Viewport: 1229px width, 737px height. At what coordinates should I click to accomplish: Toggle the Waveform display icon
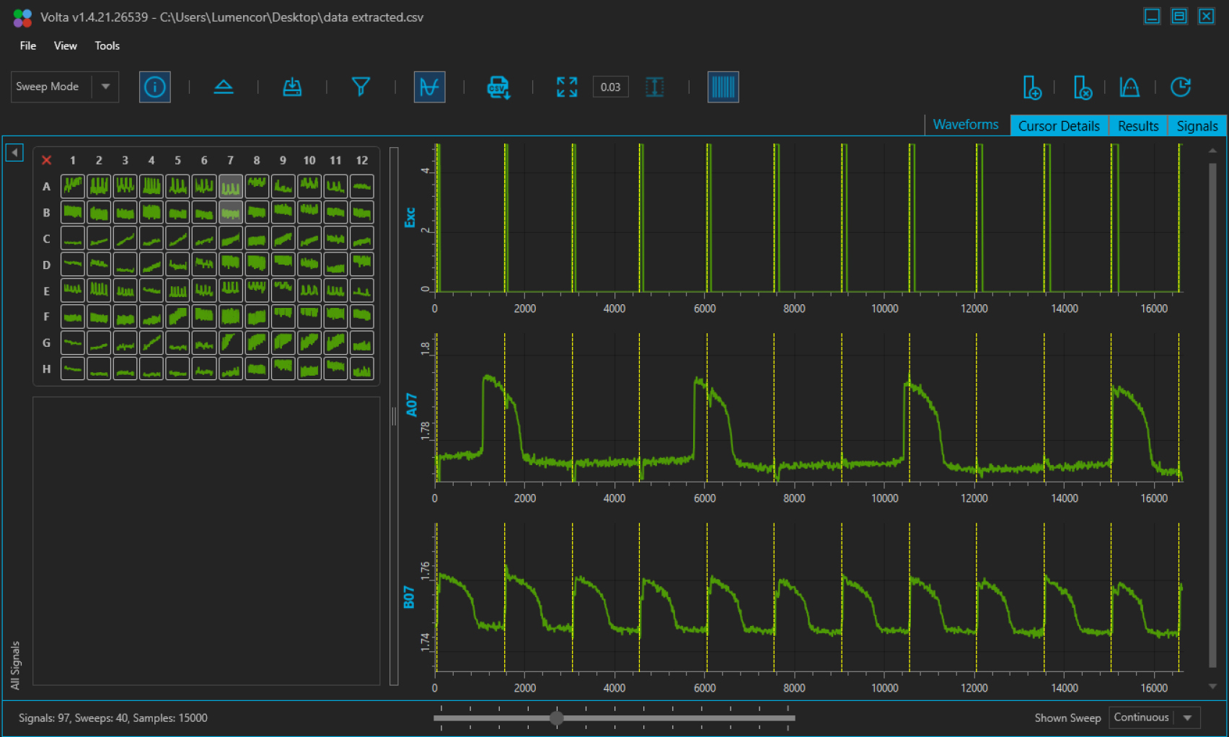tap(429, 87)
